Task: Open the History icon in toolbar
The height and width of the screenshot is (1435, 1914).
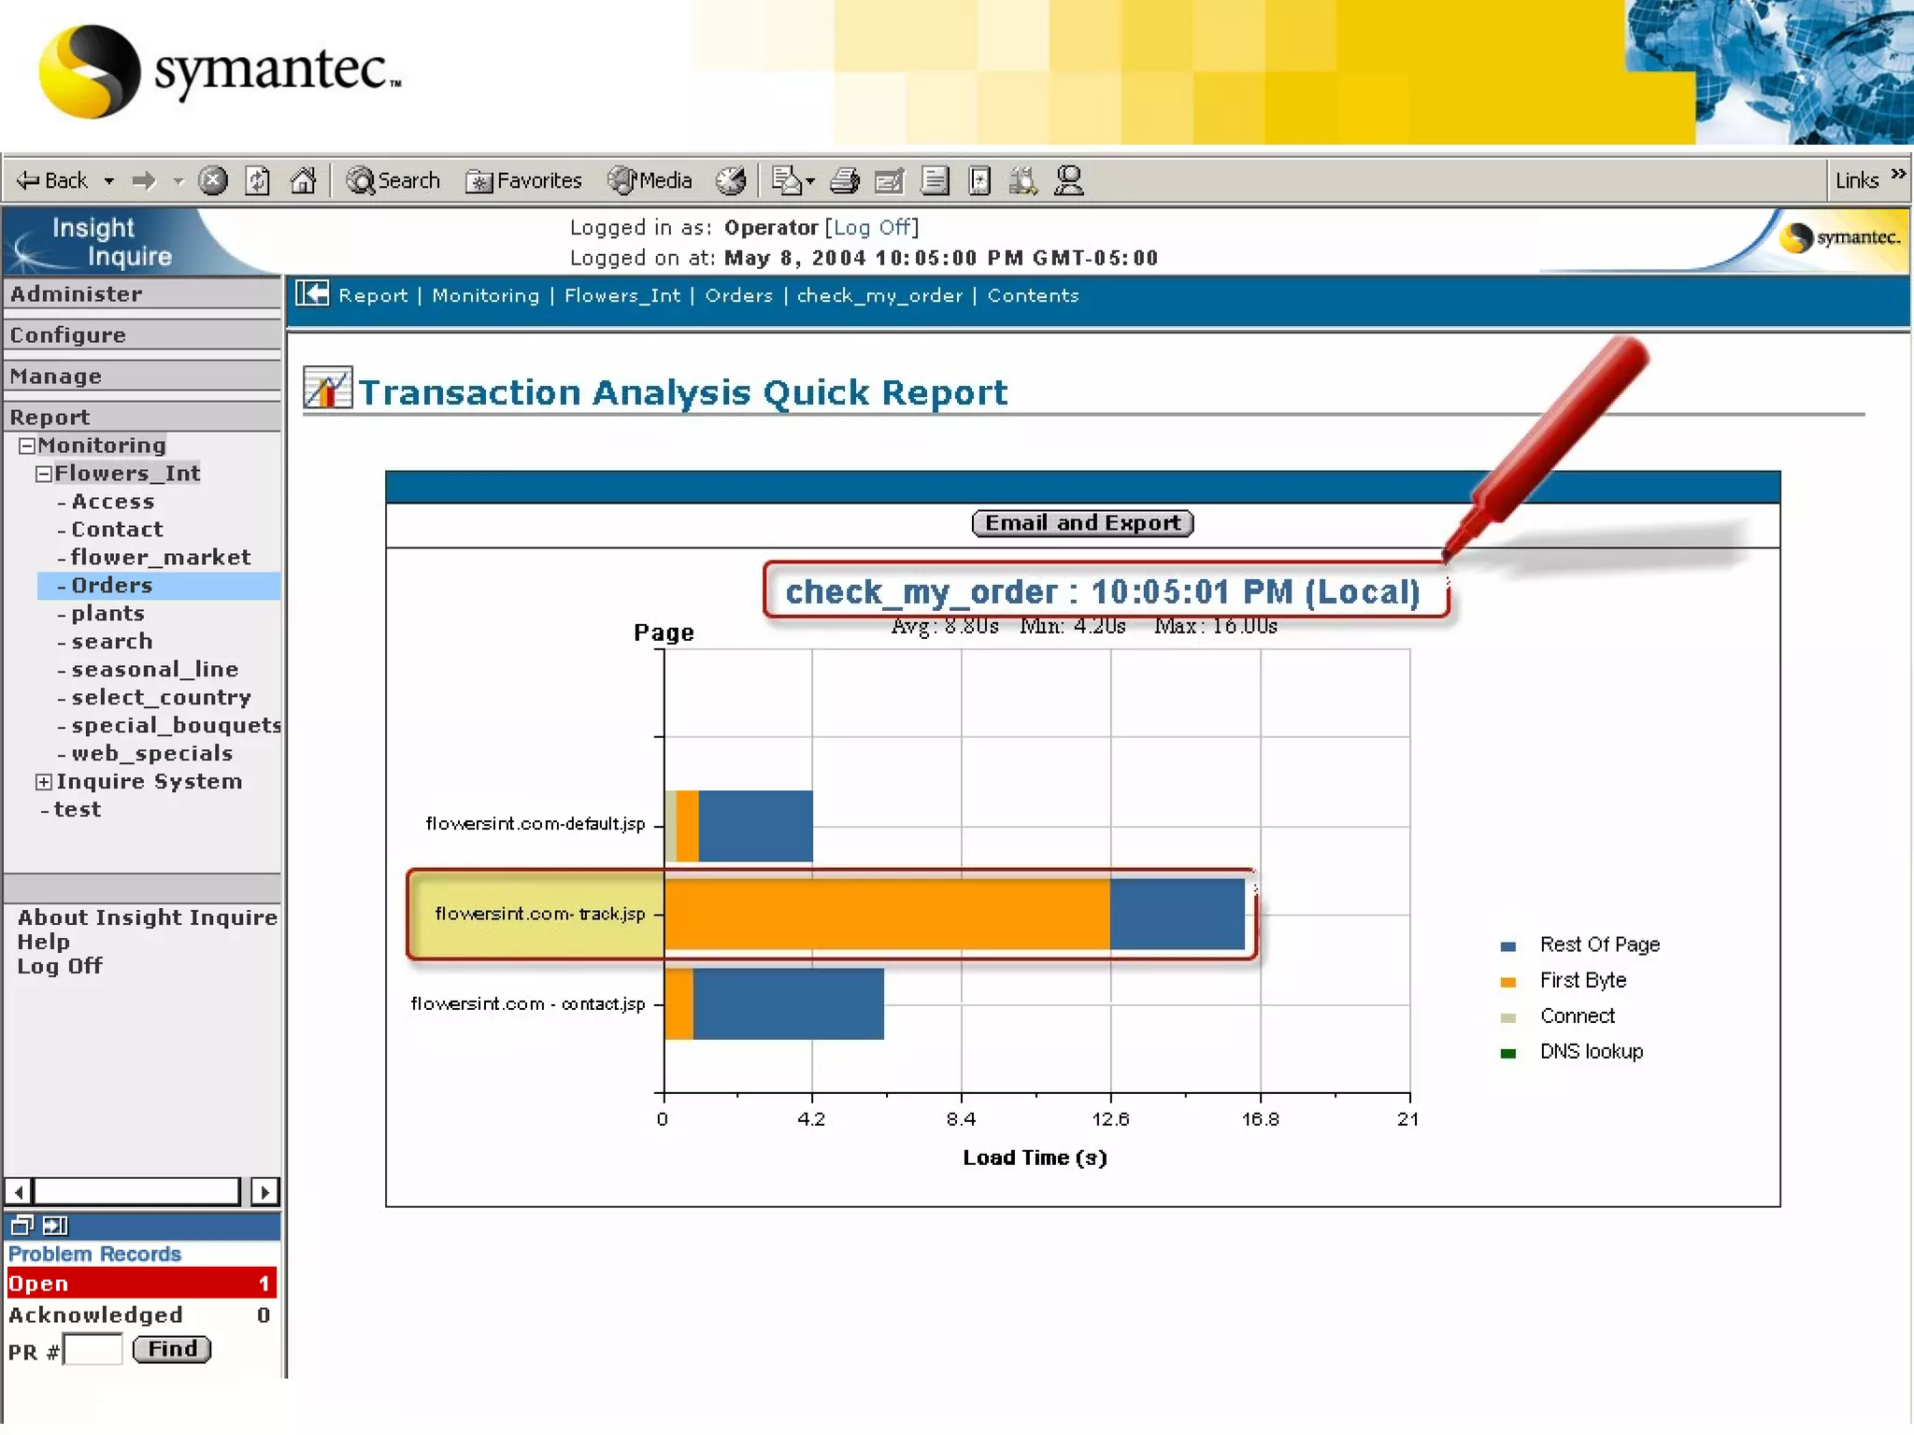Action: (731, 179)
